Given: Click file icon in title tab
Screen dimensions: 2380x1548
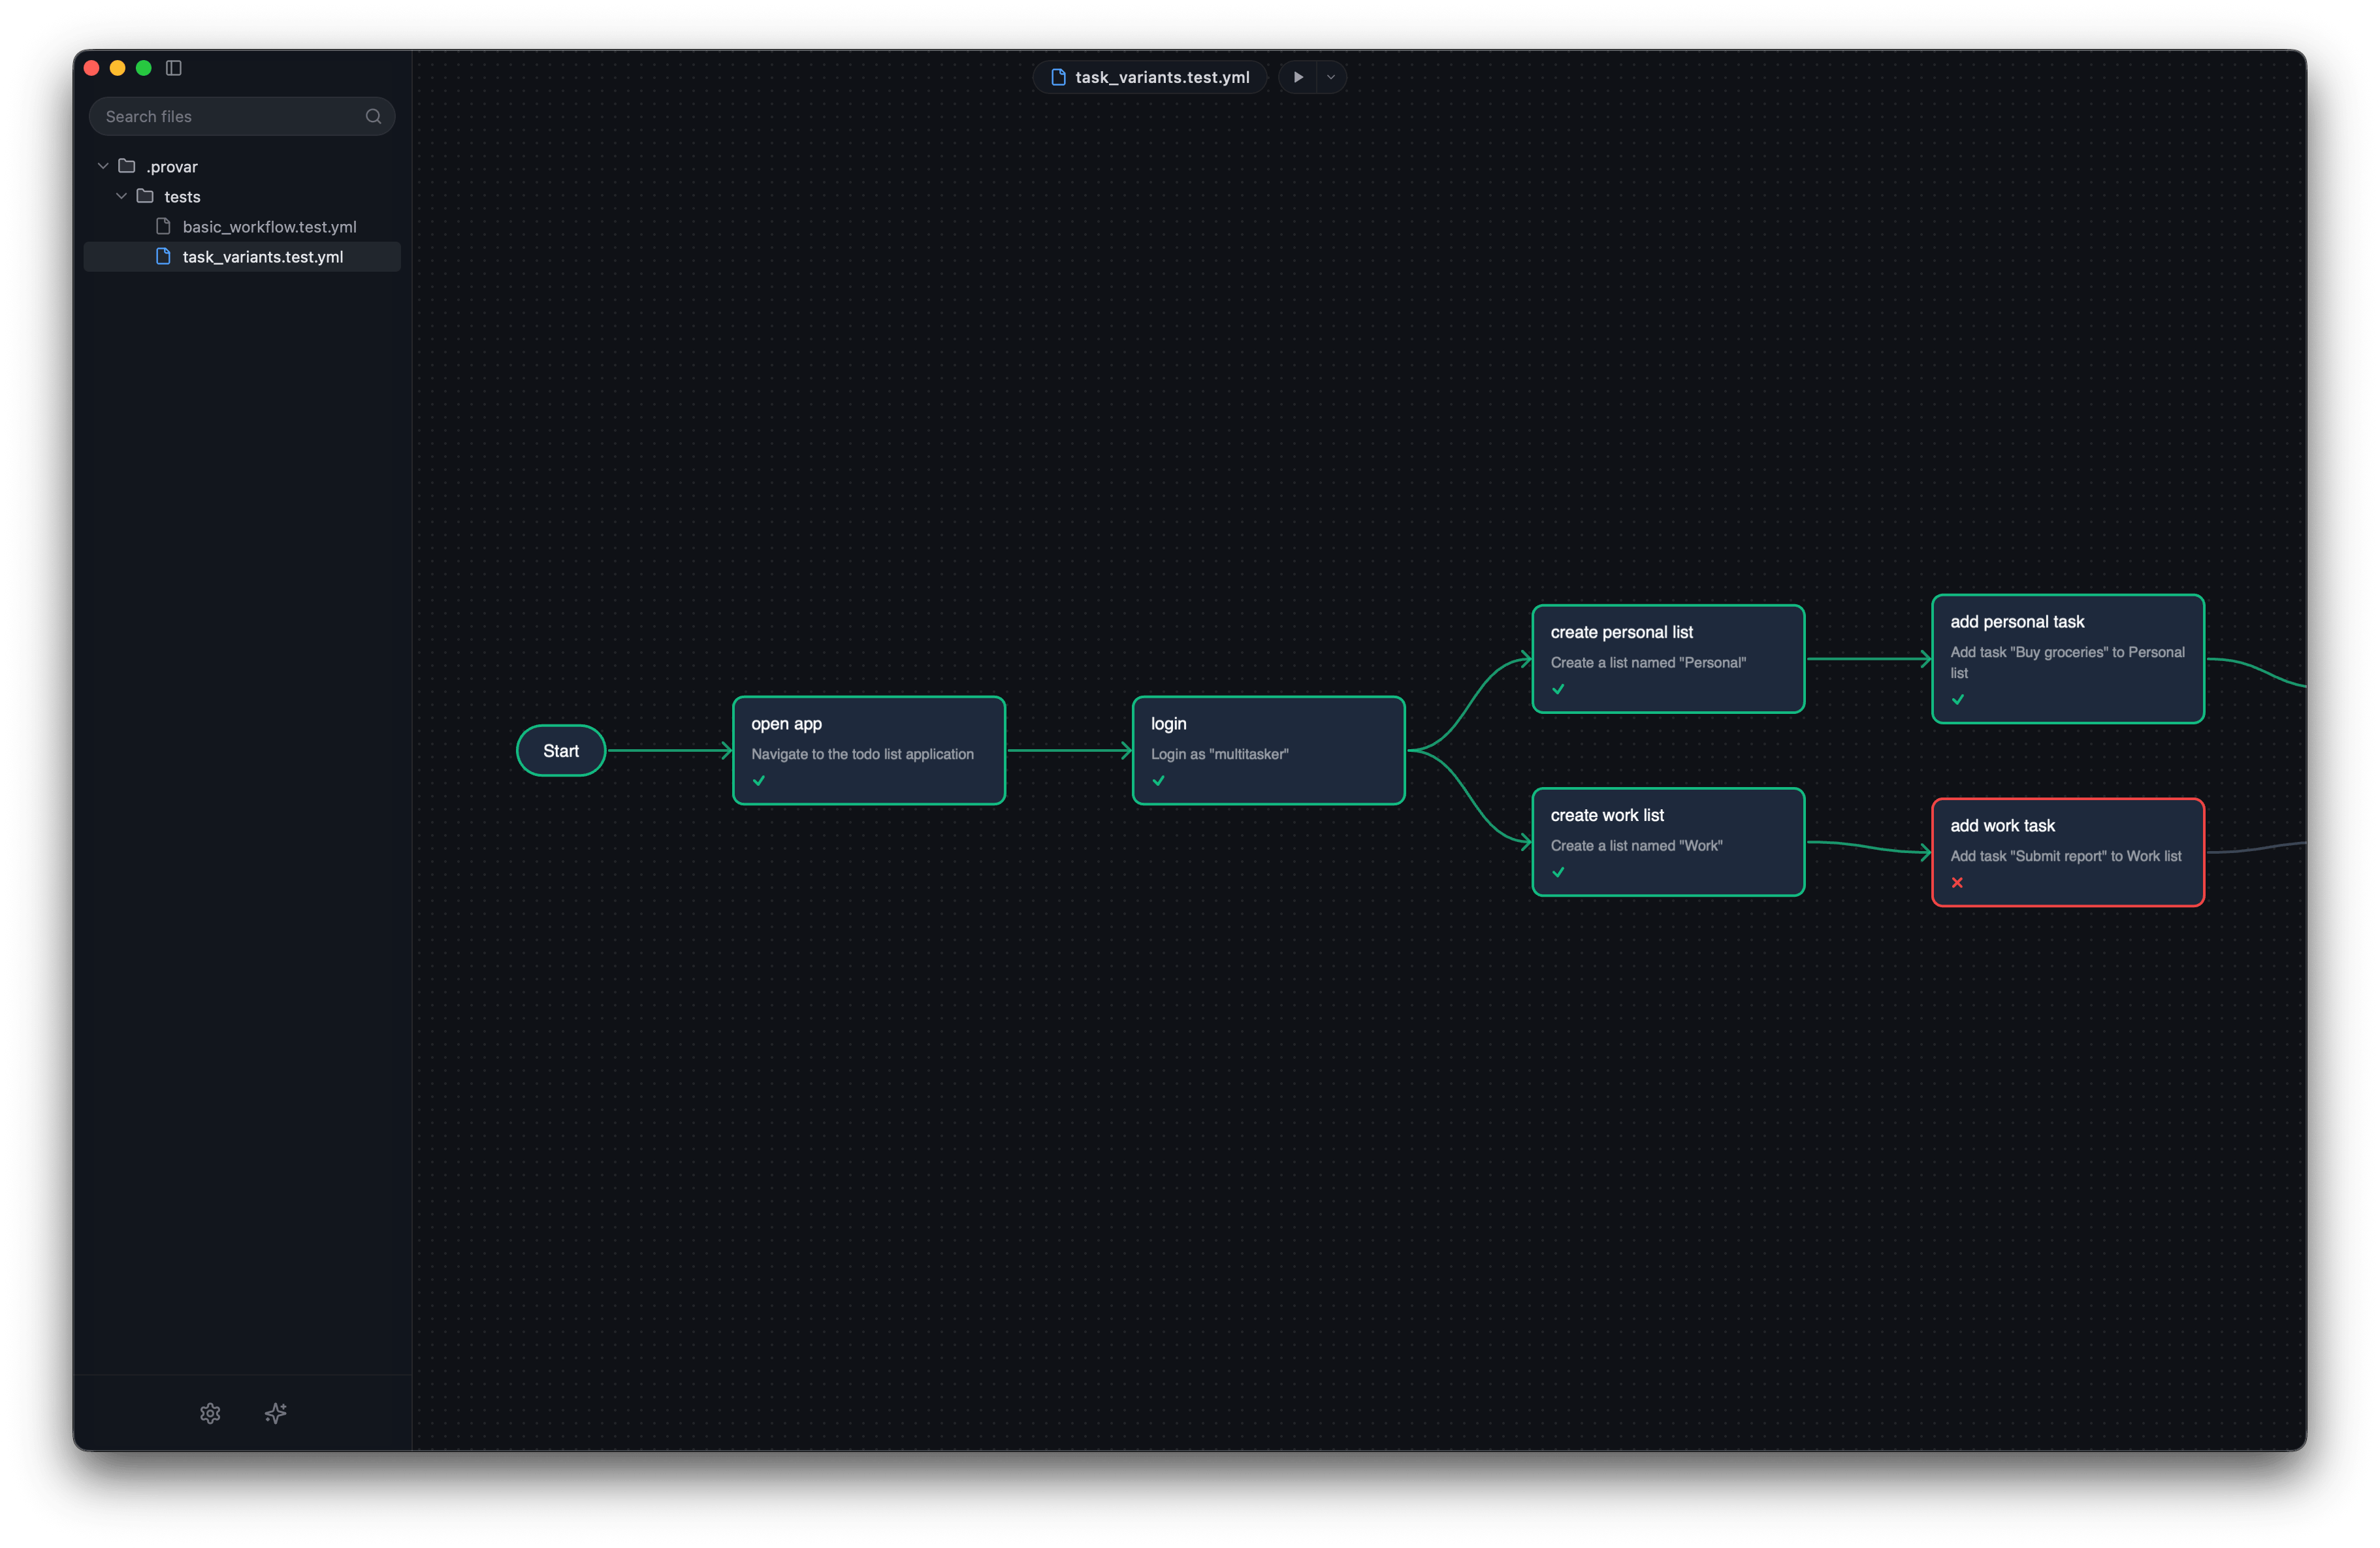Looking at the screenshot, I should (1059, 77).
